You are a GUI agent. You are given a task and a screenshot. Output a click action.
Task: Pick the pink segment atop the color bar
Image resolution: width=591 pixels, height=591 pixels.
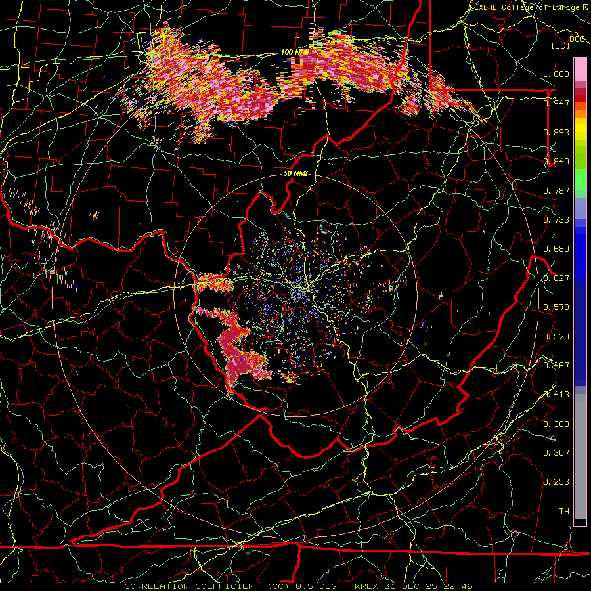point(580,70)
